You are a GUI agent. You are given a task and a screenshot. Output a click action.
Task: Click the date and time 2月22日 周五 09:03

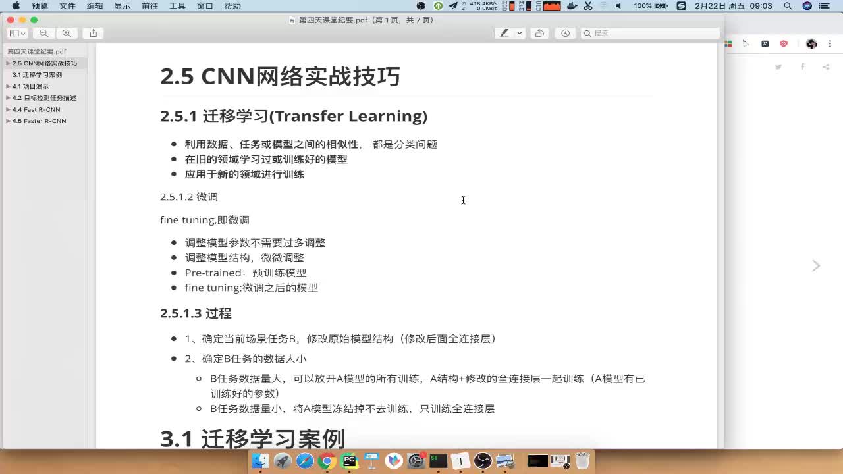(x=734, y=6)
